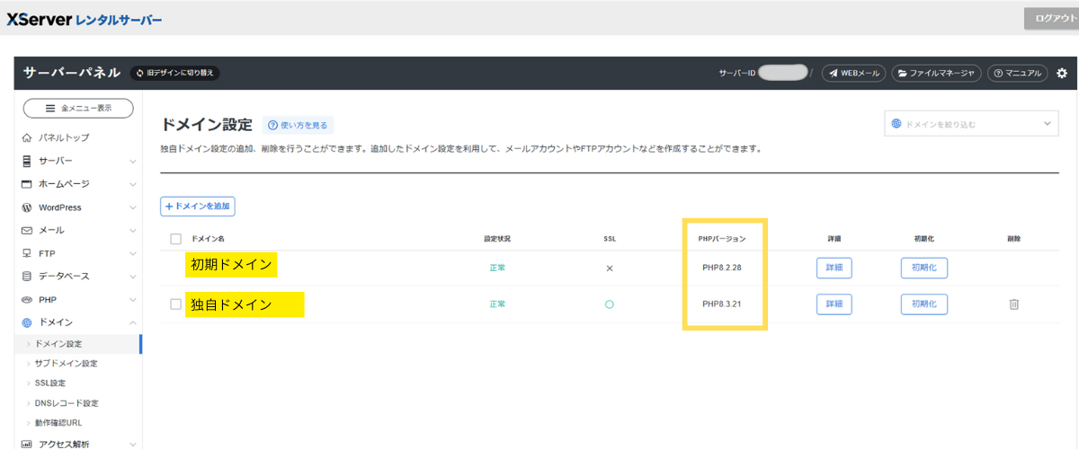Switch to old design with 旧デザインに切り替え

(x=176, y=73)
